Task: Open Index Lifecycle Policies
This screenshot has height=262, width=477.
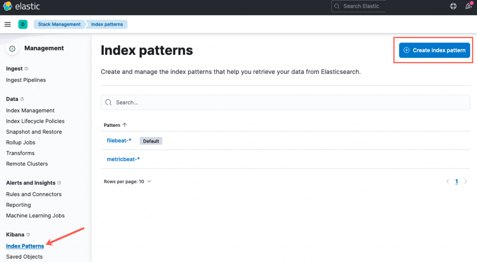Action: click(x=35, y=121)
